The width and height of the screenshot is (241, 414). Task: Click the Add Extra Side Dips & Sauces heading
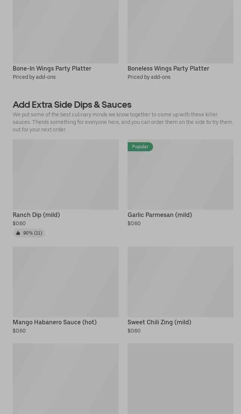[x=72, y=104]
